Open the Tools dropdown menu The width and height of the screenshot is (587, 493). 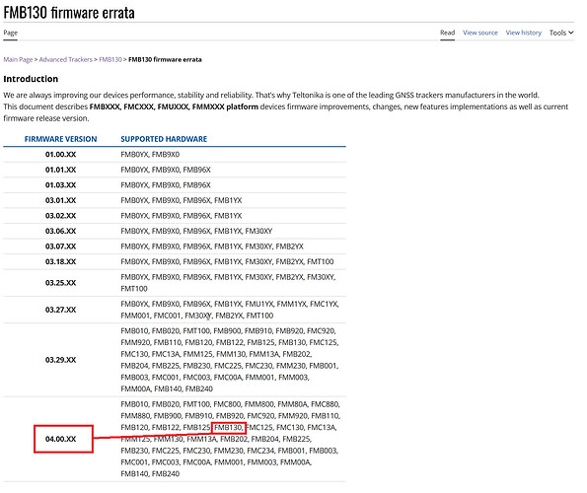pyautogui.click(x=560, y=33)
